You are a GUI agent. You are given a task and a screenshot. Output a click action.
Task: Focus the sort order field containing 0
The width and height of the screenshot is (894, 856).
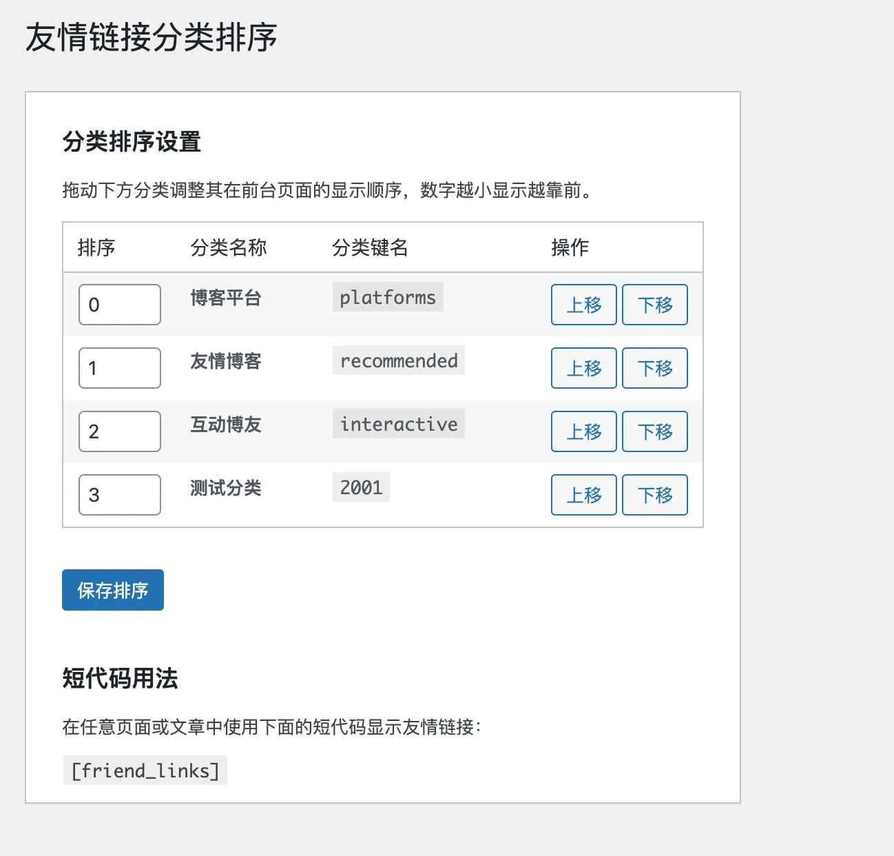pyautogui.click(x=119, y=305)
